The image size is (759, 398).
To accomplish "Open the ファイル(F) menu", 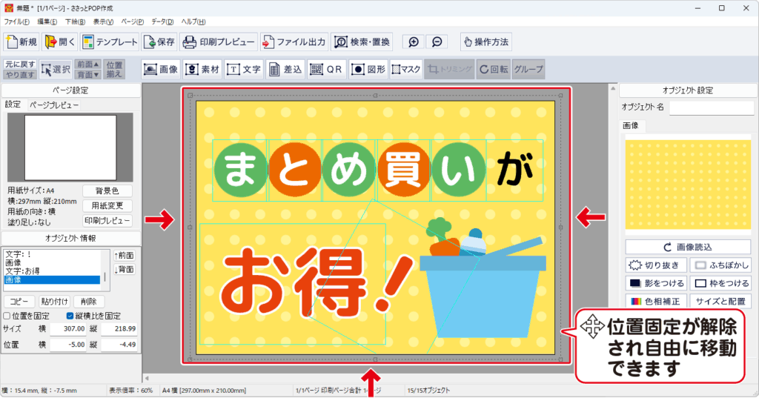I will pyautogui.click(x=16, y=22).
